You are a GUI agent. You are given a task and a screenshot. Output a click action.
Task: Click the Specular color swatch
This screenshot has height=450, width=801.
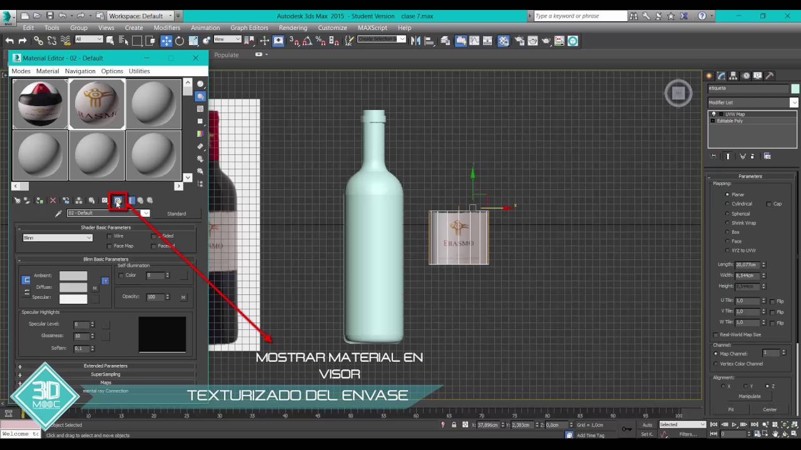pos(73,299)
